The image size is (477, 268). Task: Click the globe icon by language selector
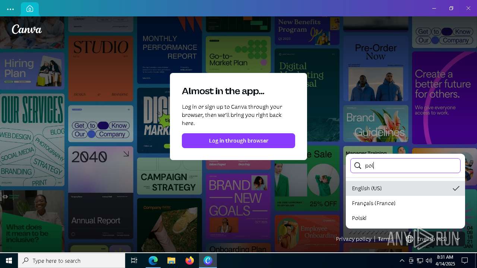pos(410,239)
